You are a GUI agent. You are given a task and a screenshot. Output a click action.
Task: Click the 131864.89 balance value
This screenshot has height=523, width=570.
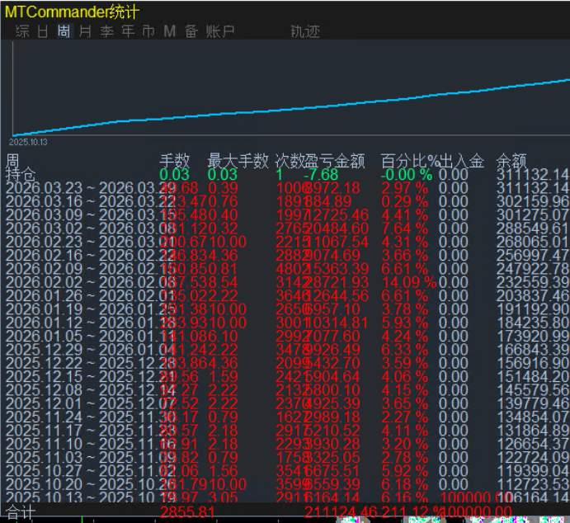click(533, 431)
